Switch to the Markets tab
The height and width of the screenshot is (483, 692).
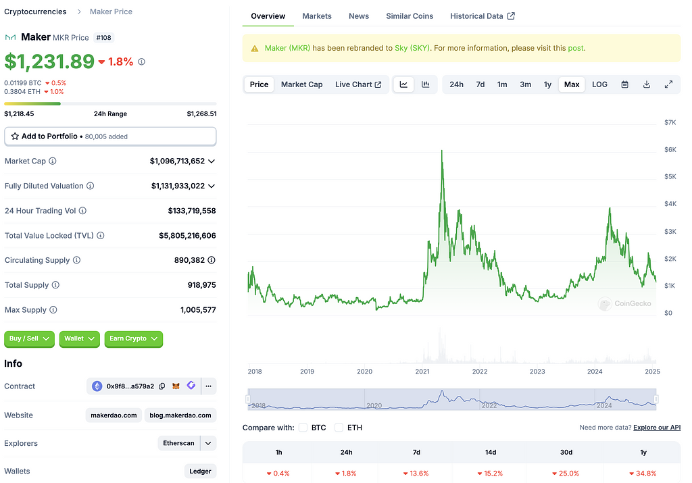317,16
